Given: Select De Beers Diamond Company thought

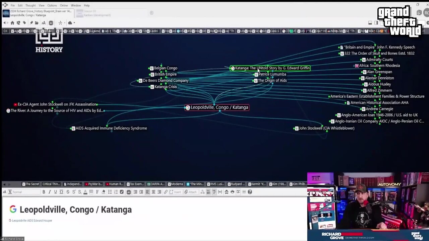Looking at the screenshot, I should 166,81.
